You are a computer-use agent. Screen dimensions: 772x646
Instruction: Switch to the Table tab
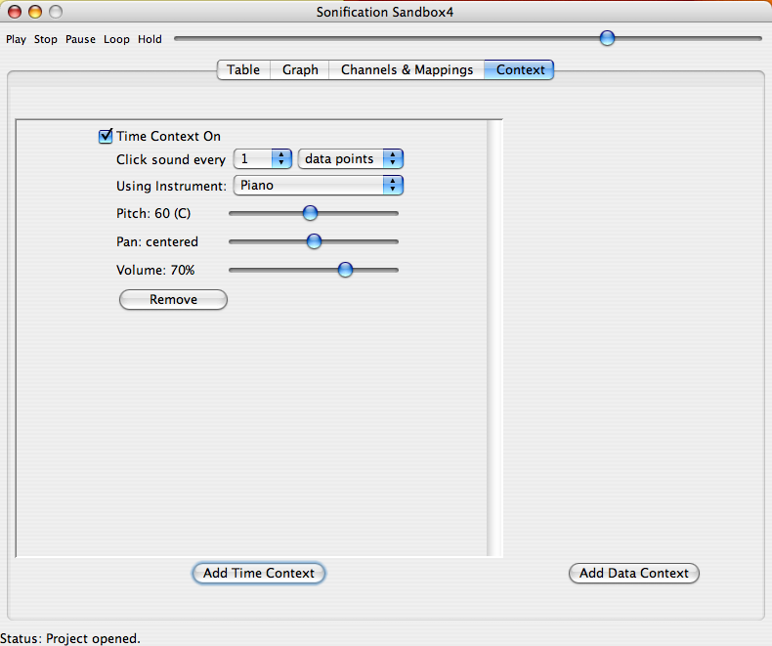coord(243,70)
